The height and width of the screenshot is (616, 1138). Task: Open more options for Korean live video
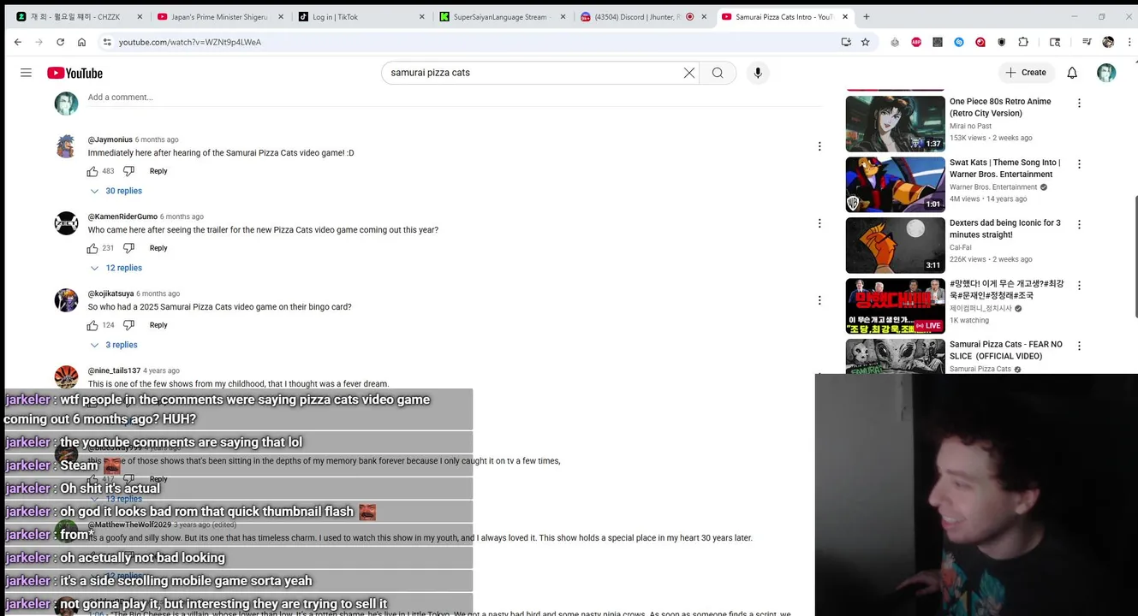[x=1079, y=285]
